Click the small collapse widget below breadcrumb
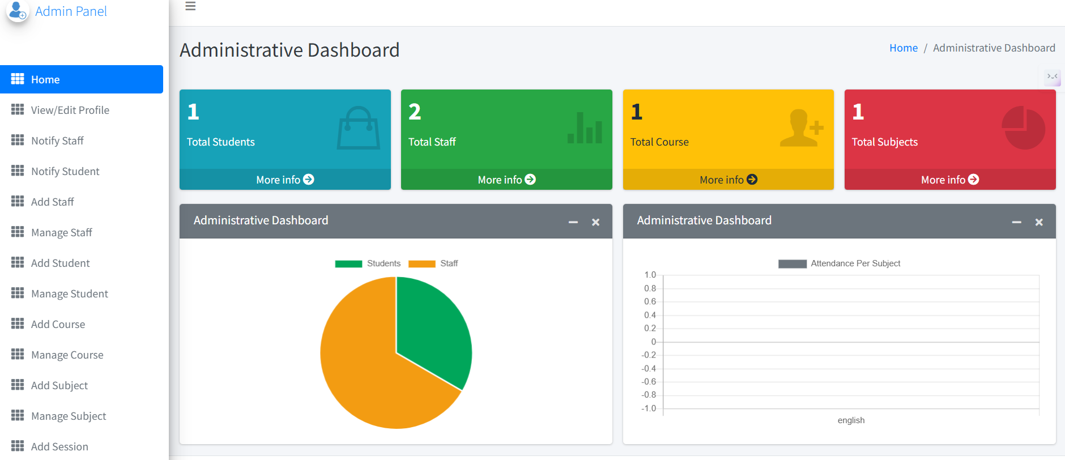 1052,77
